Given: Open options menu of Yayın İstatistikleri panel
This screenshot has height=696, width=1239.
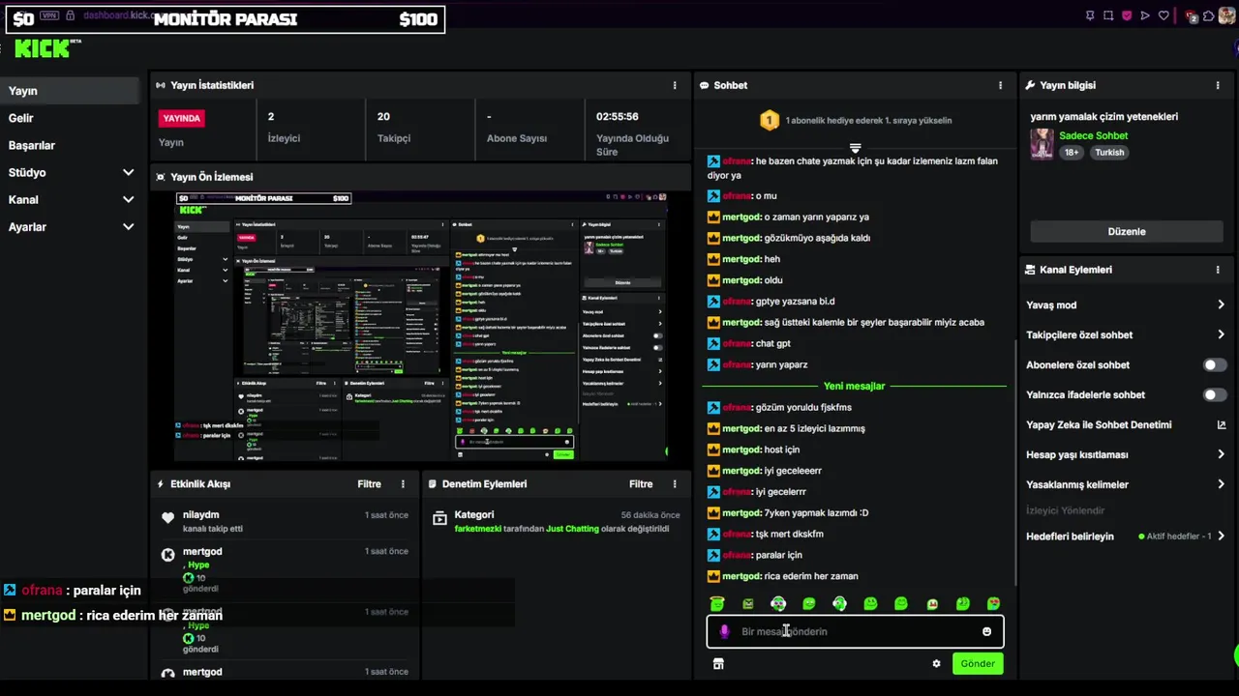Looking at the screenshot, I should point(675,85).
